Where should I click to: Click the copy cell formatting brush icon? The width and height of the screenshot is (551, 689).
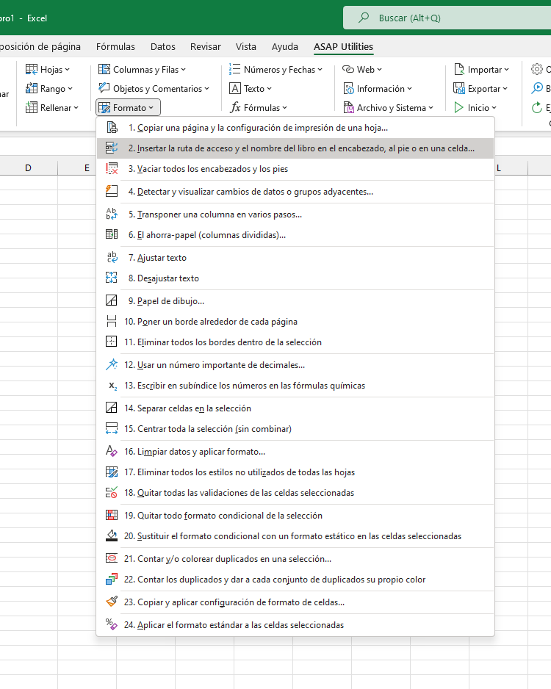[112, 602]
